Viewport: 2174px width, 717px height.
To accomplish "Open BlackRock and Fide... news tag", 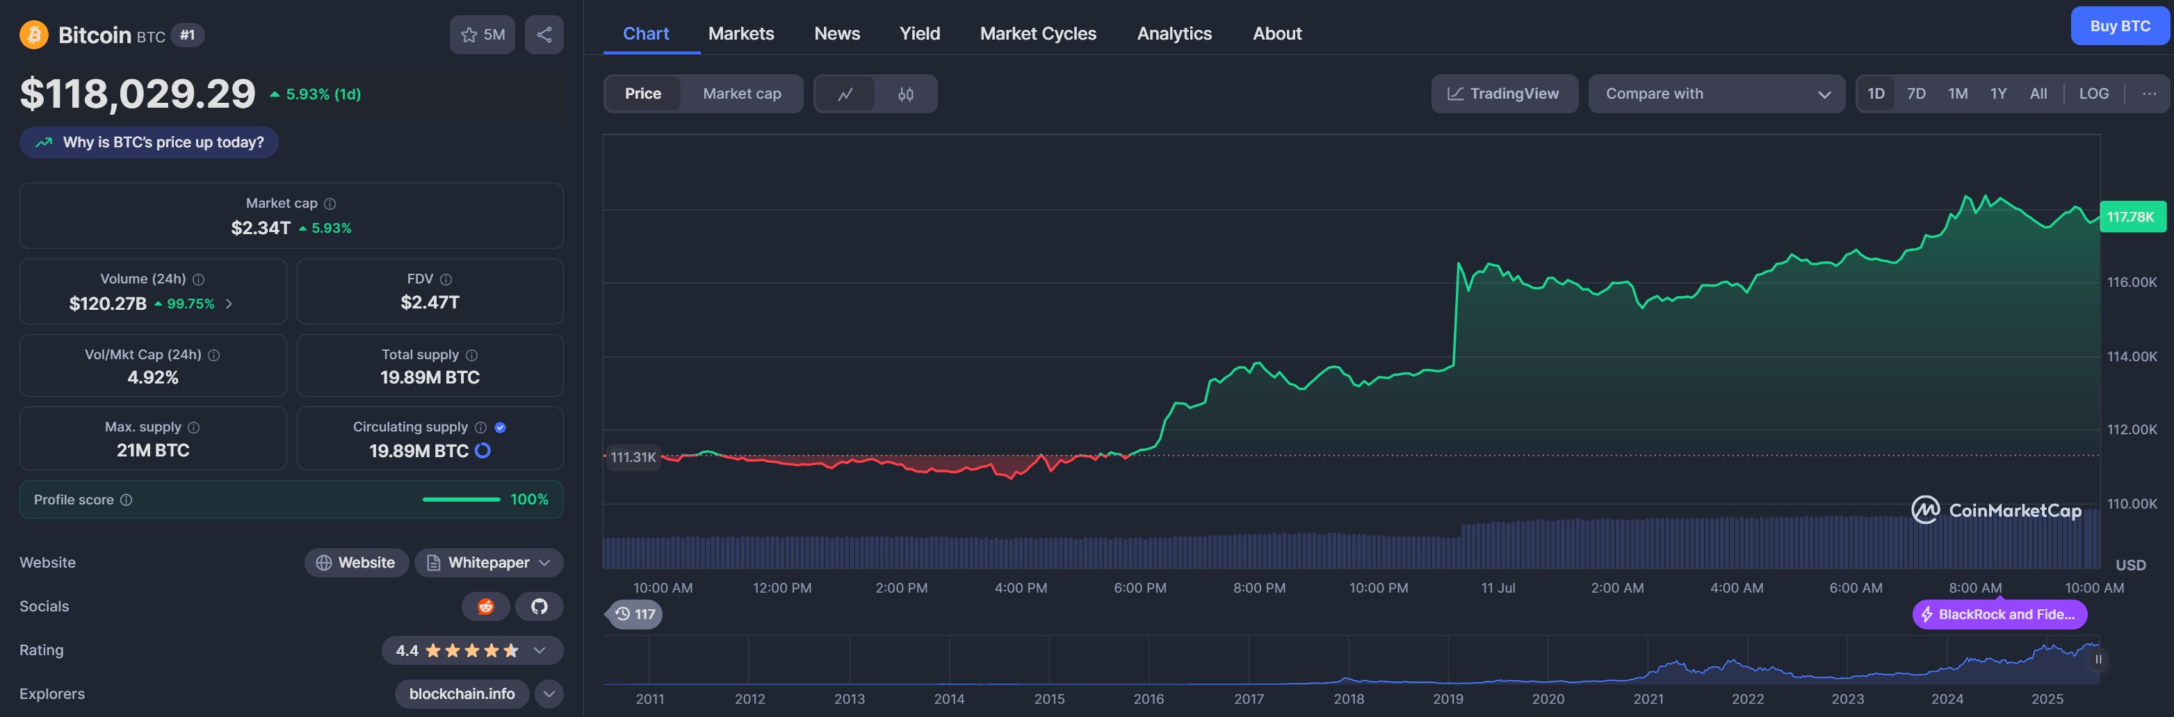I will pos(1999,614).
